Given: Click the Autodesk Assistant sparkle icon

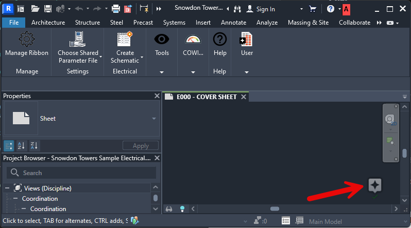Looking at the screenshot, I should (375, 186).
